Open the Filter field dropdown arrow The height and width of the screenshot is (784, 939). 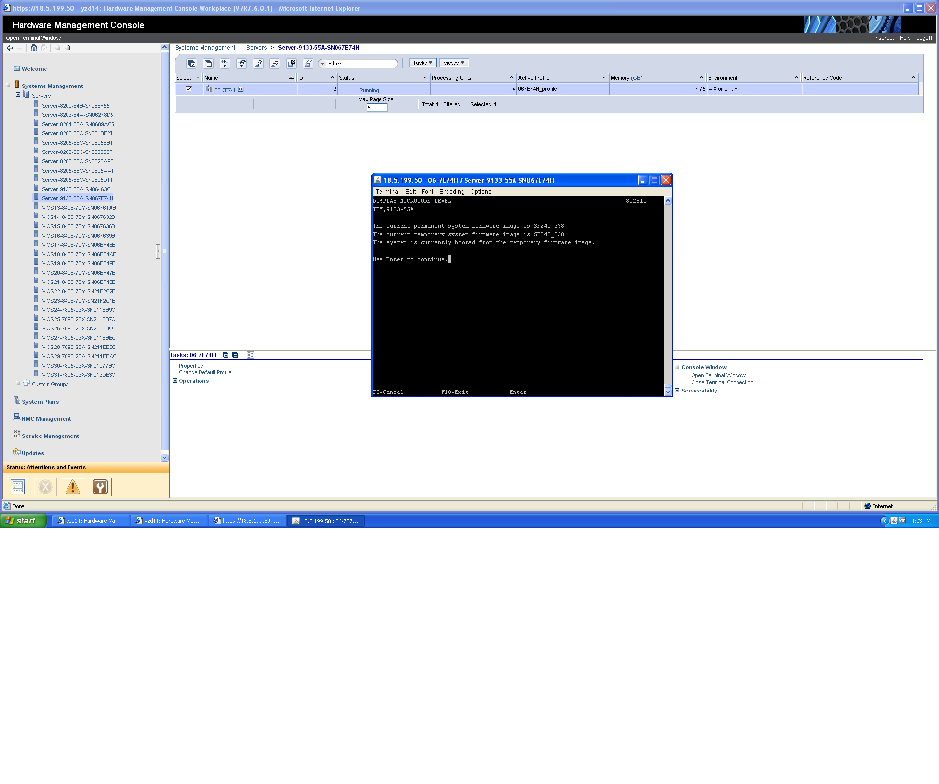(323, 64)
